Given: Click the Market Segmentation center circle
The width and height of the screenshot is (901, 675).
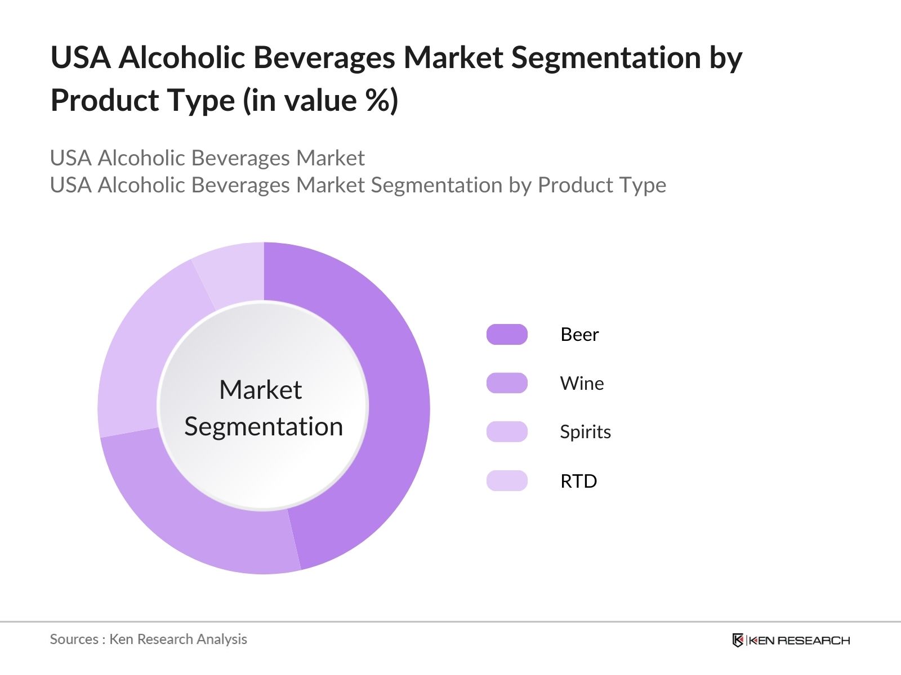Looking at the screenshot, I should [264, 406].
